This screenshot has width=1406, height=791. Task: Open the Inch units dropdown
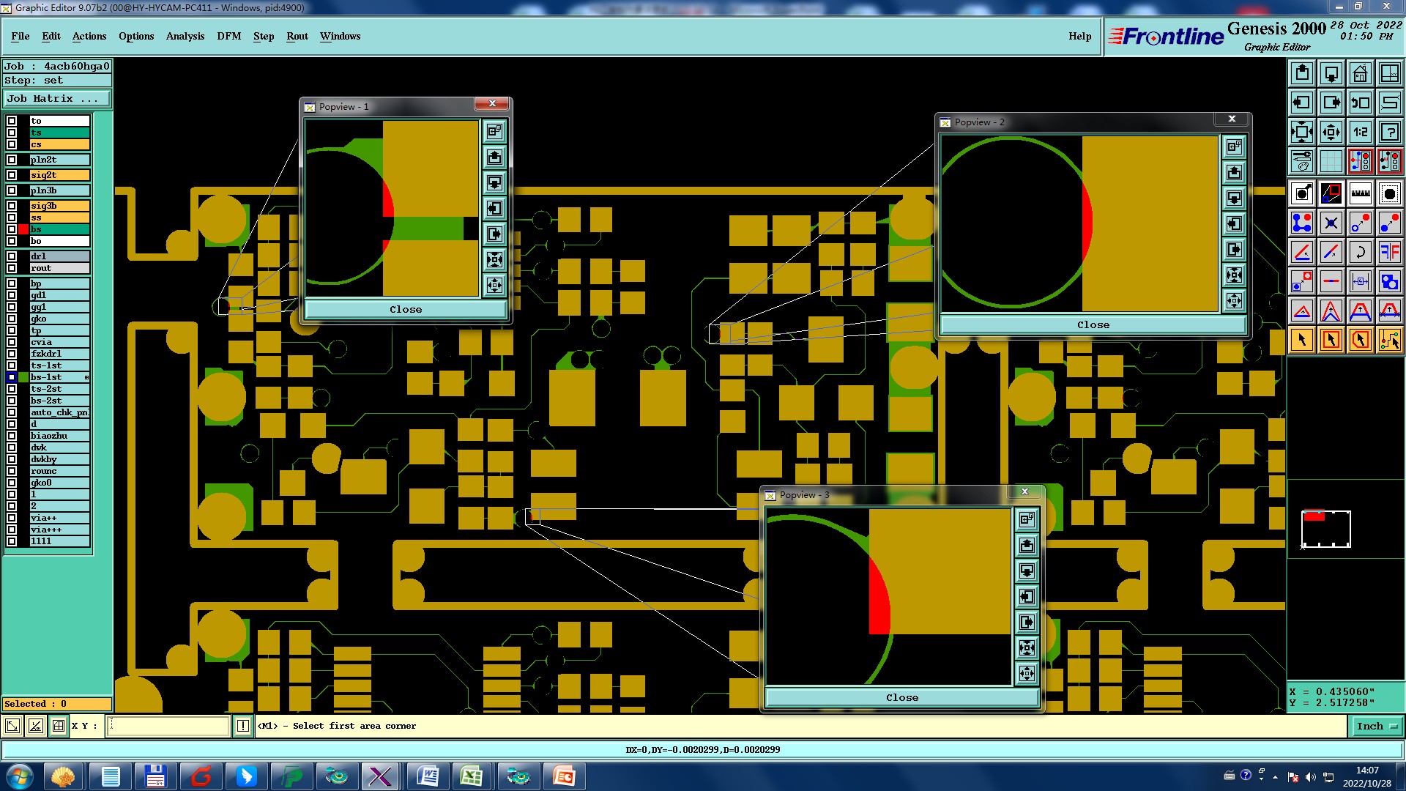click(x=1377, y=726)
